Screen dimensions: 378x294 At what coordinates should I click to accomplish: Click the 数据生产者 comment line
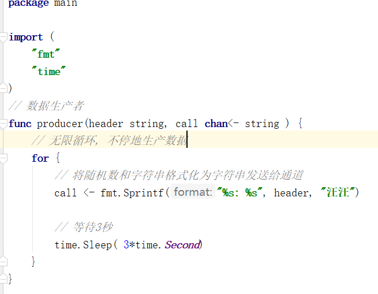pyautogui.click(x=46, y=106)
